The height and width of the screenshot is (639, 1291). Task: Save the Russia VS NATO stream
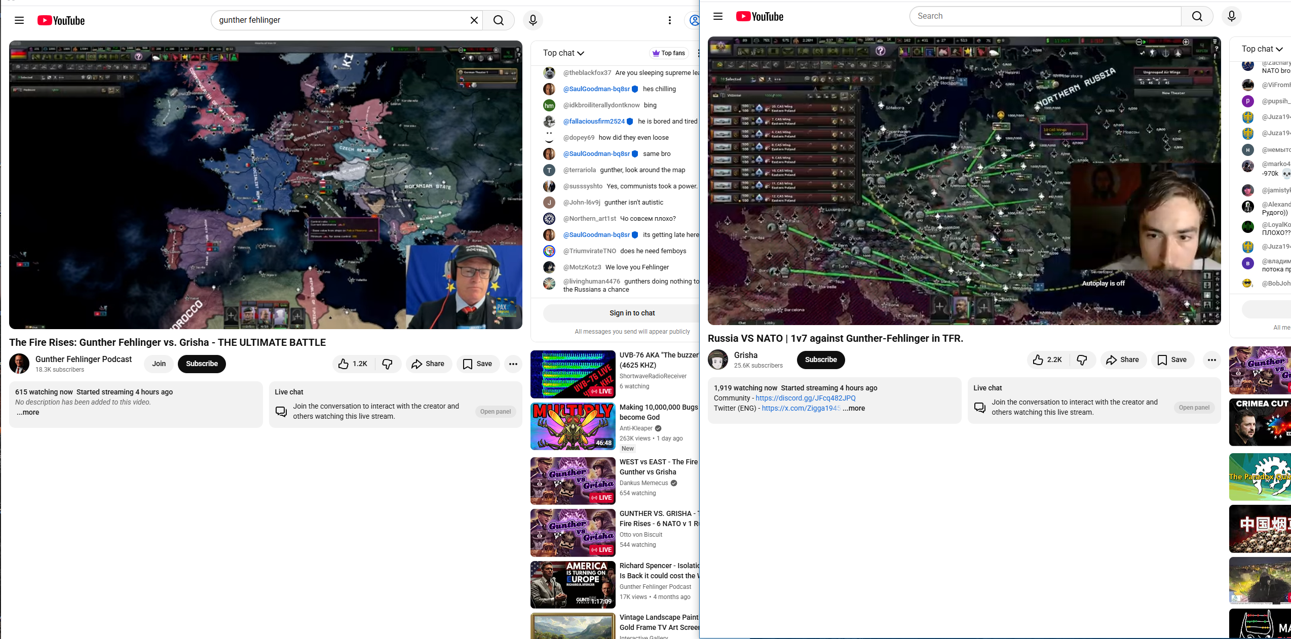(x=1172, y=360)
